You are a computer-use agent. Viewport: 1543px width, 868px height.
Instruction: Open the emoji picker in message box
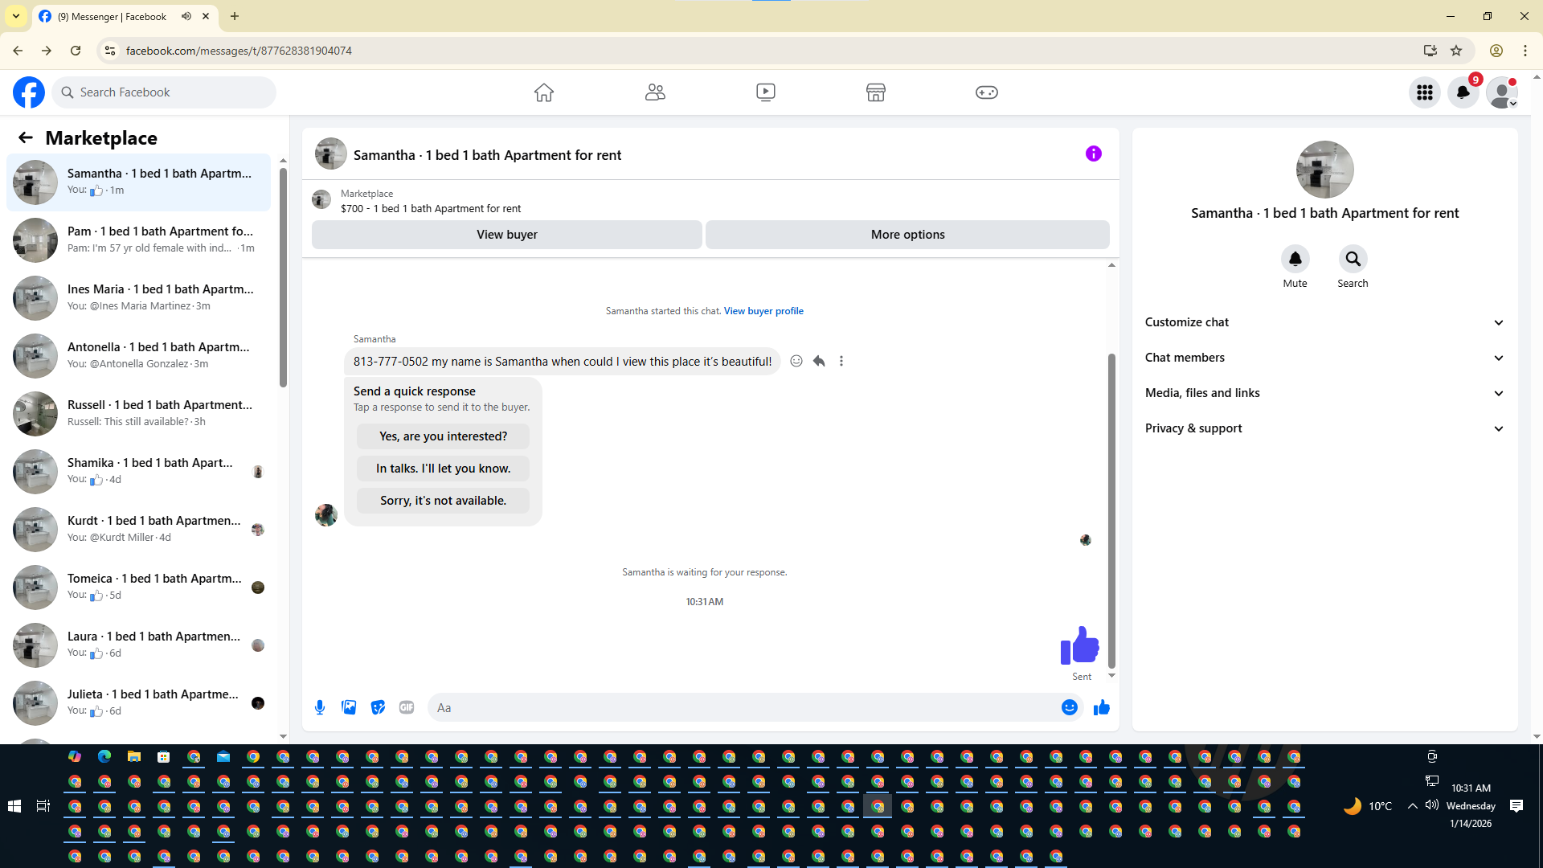pos(1069,707)
